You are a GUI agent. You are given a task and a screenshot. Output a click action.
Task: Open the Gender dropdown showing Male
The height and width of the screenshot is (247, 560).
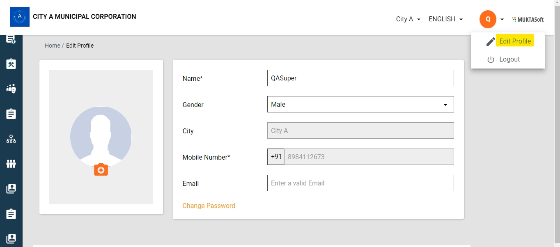pos(360,104)
